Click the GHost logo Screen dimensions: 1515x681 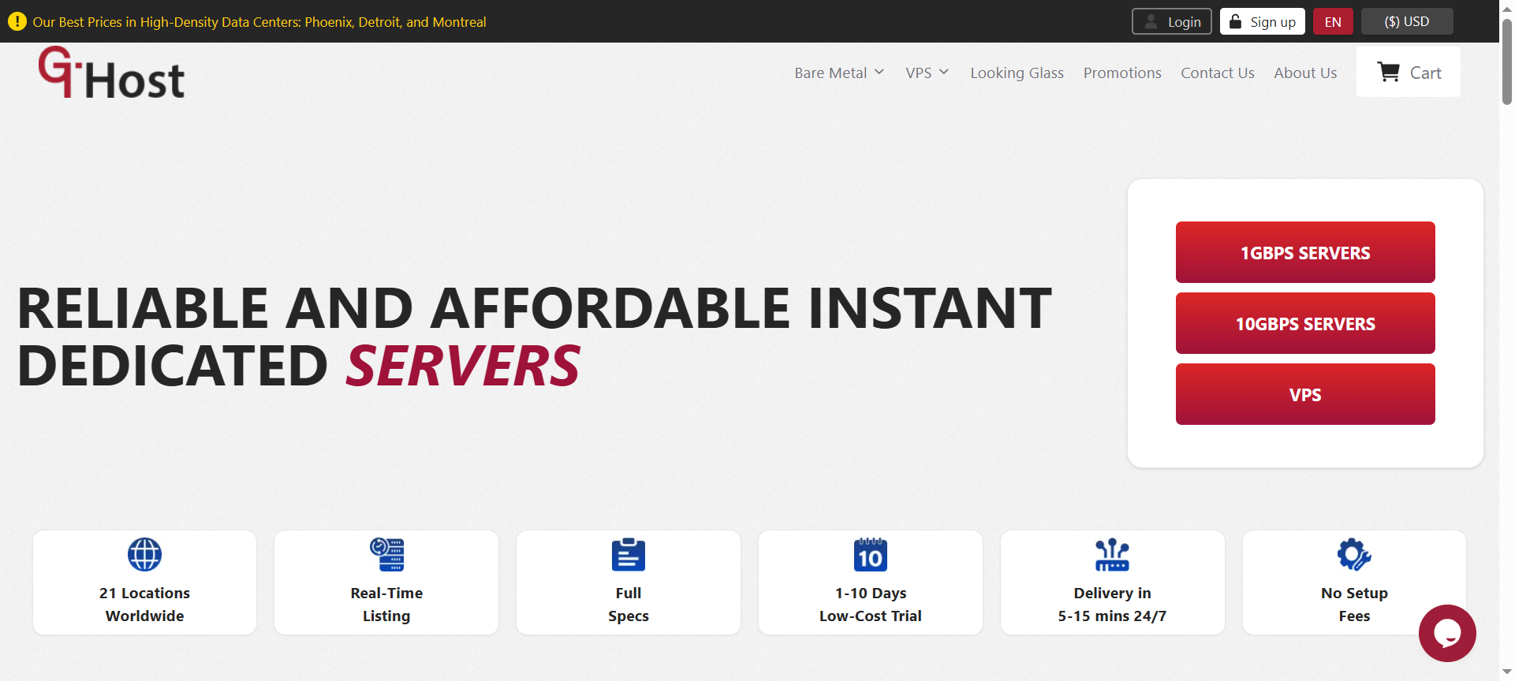pyautogui.click(x=111, y=73)
